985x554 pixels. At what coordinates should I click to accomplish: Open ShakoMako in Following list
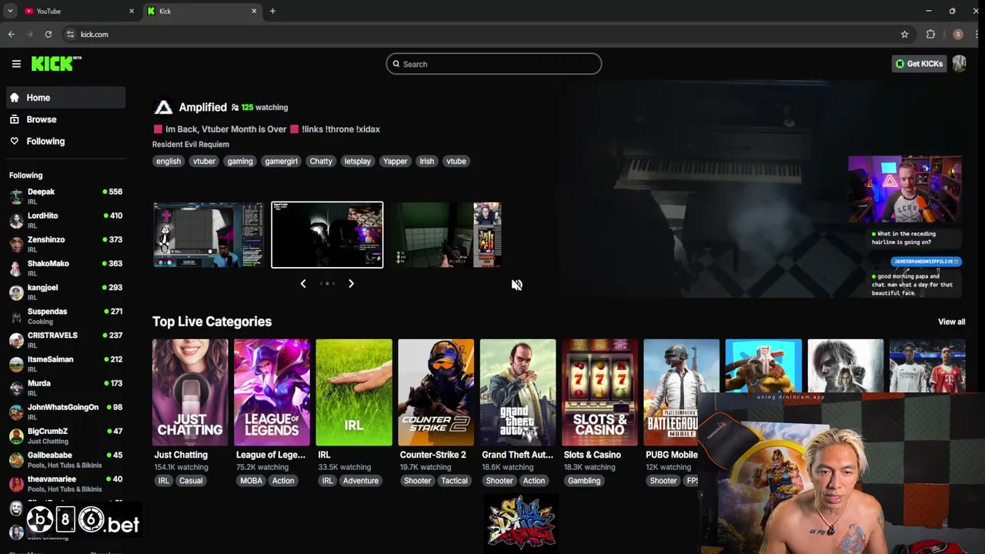tap(65, 268)
